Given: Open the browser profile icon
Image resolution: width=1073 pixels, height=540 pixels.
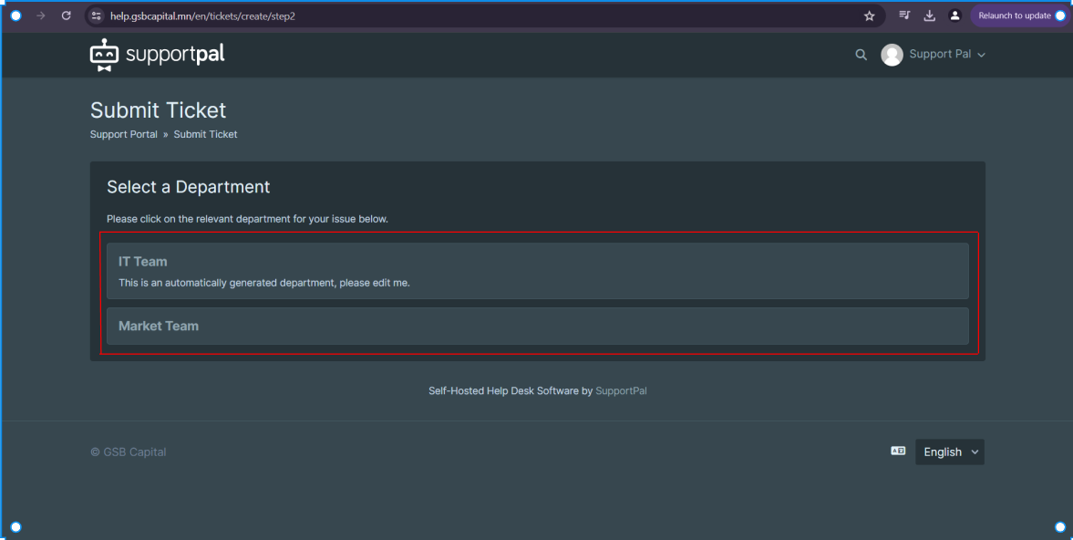Looking at the screenshot, I should pyautogui.click(x=954, y=16).
